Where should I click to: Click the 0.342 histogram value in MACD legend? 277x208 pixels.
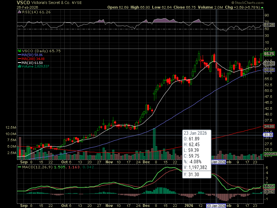coord(88,167)
